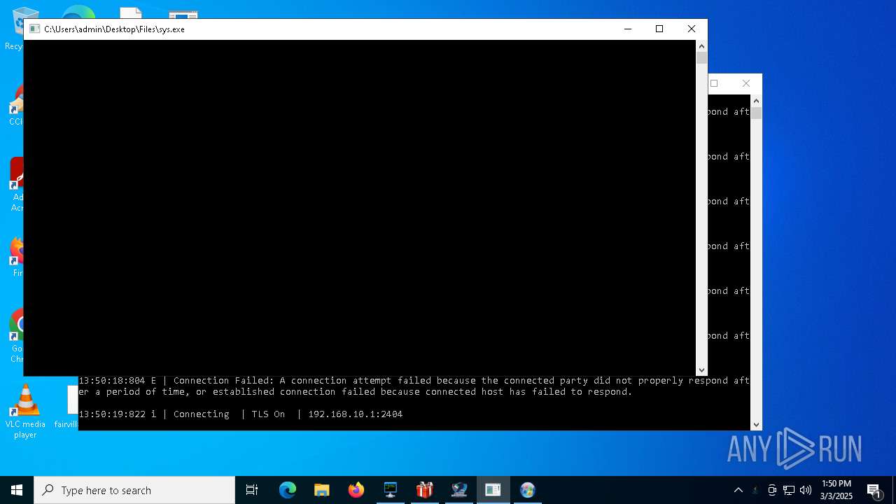896x504 pixels.
Task: Click the '192.168.10.1:2404' address text
Action: pyautogui.click(x=355, y=414)
